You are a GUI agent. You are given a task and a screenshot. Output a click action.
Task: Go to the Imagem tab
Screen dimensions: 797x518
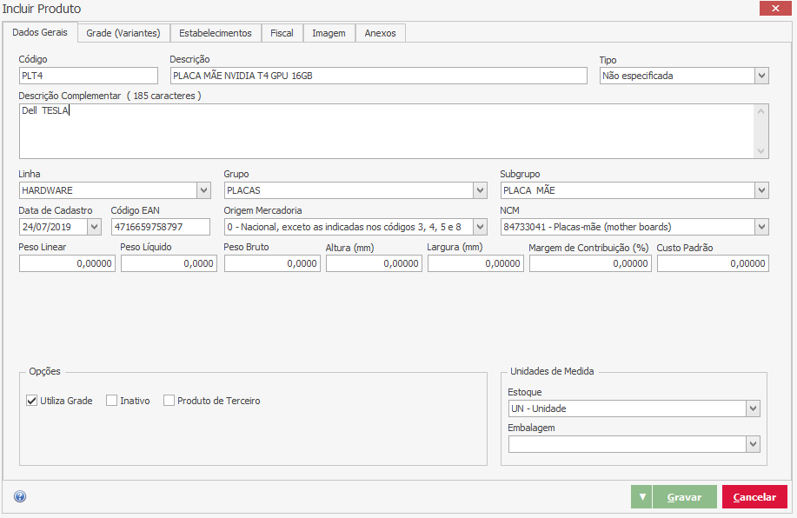pos(329,33)
